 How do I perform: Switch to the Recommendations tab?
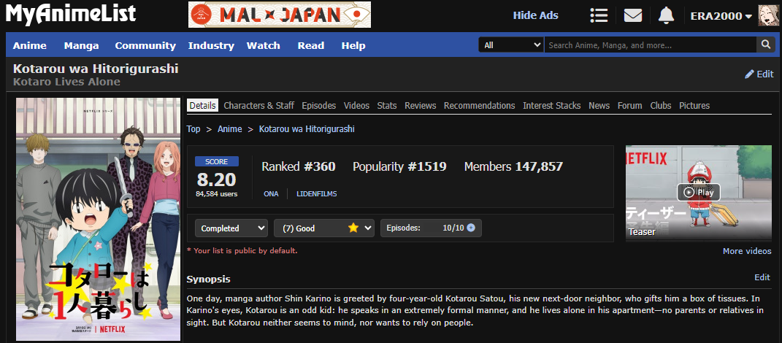point(479,106)
